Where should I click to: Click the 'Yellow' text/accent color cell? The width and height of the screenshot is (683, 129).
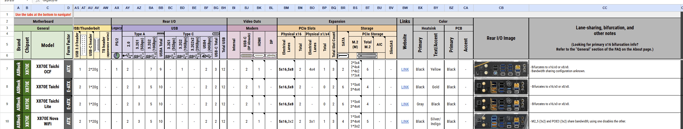[x=436, y=69]
